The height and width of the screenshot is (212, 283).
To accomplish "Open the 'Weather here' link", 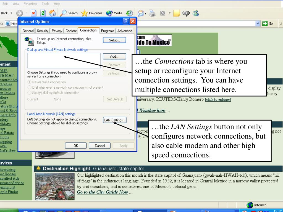I will (152, 110).
